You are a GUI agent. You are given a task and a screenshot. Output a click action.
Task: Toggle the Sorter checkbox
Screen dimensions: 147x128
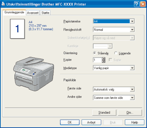(110, 60)
